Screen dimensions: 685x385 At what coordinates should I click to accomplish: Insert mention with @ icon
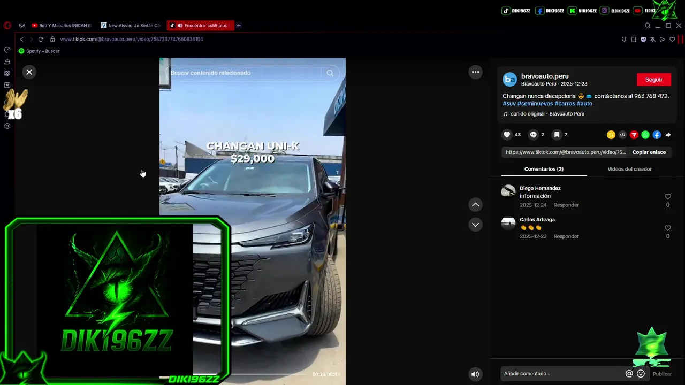click(629, 374)
